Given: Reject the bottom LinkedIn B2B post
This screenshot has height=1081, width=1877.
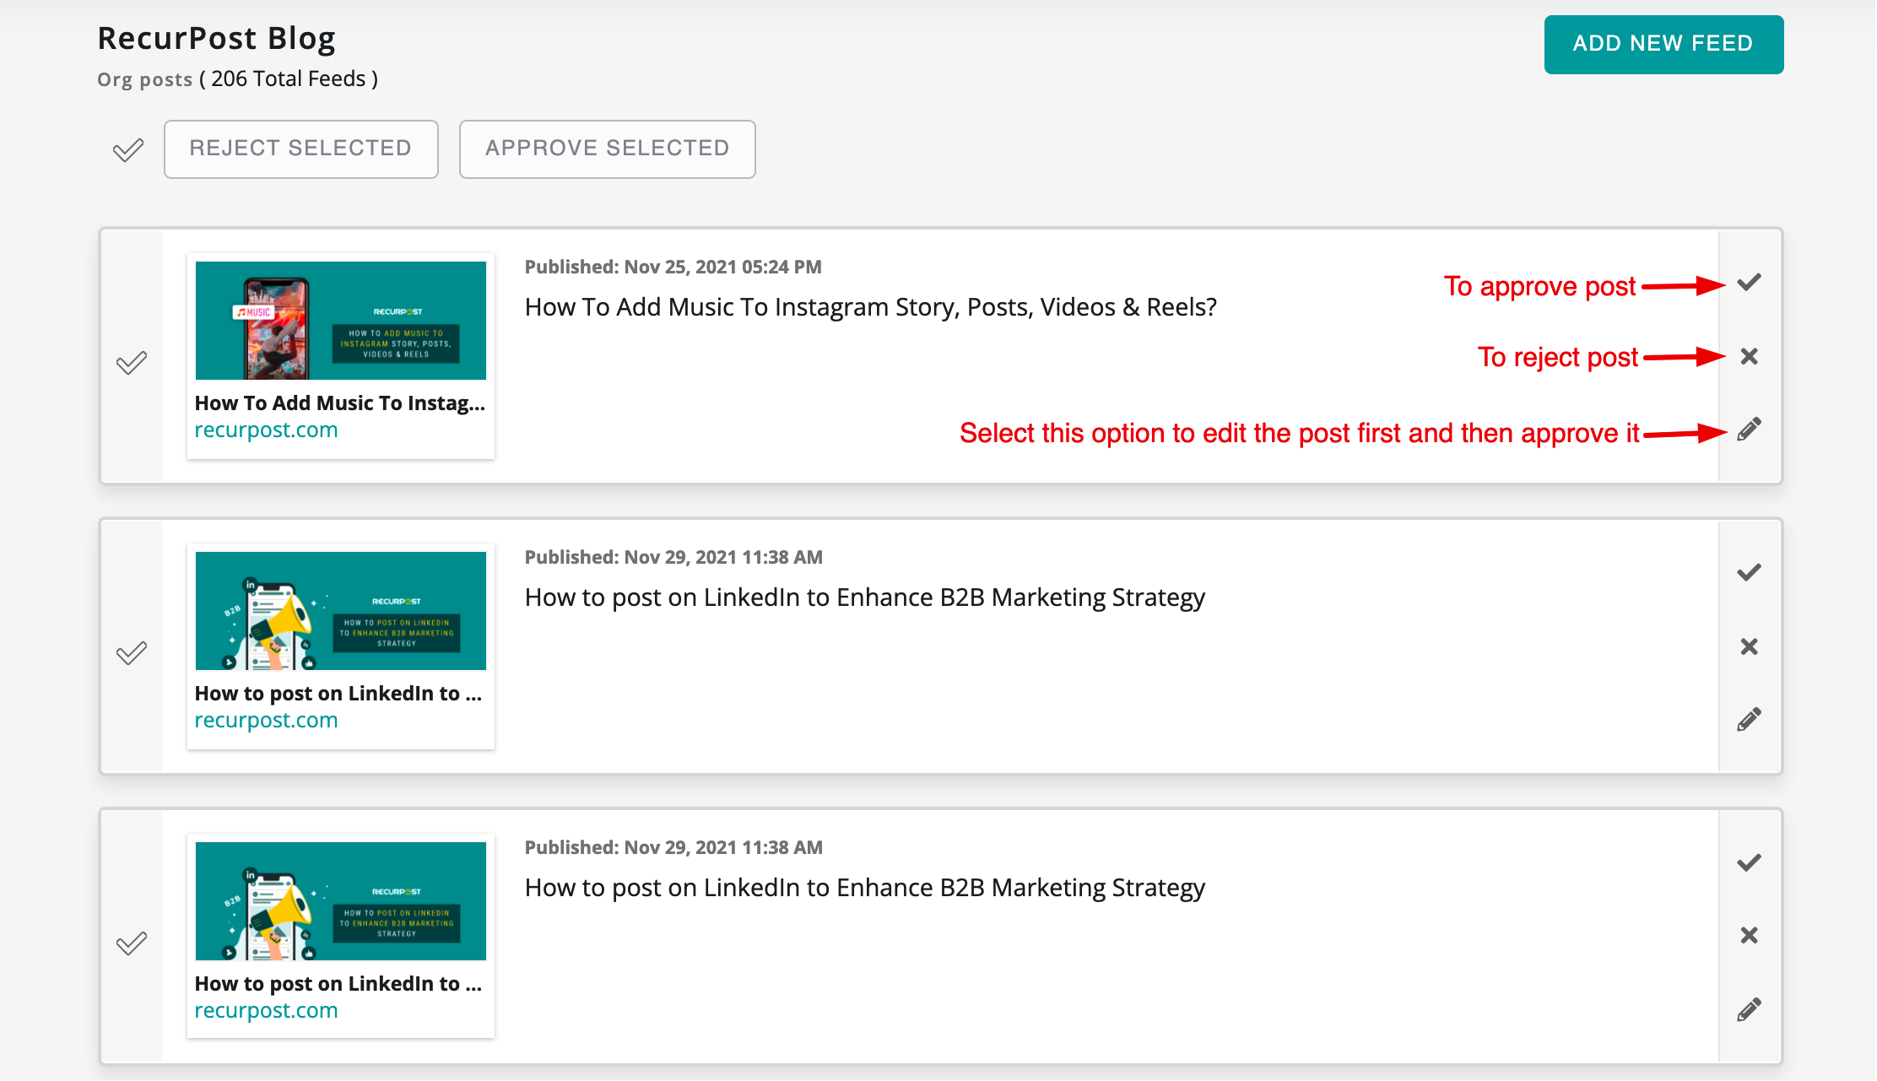Looking at the screenshot, I should (x=1749, y=935).
